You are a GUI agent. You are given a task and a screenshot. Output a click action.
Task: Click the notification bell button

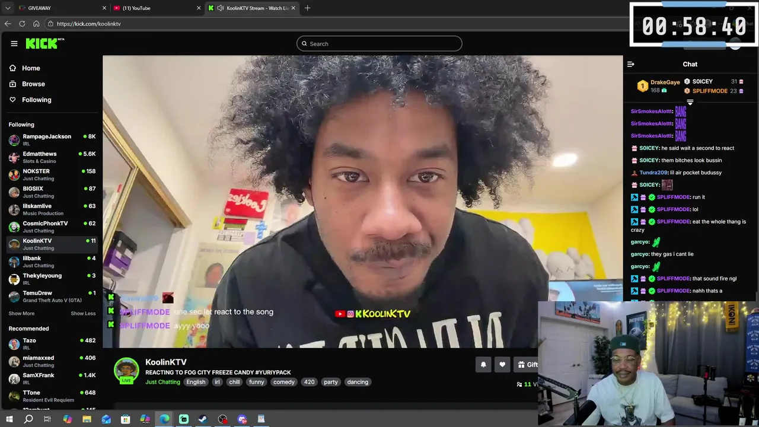tap(483, 365)
